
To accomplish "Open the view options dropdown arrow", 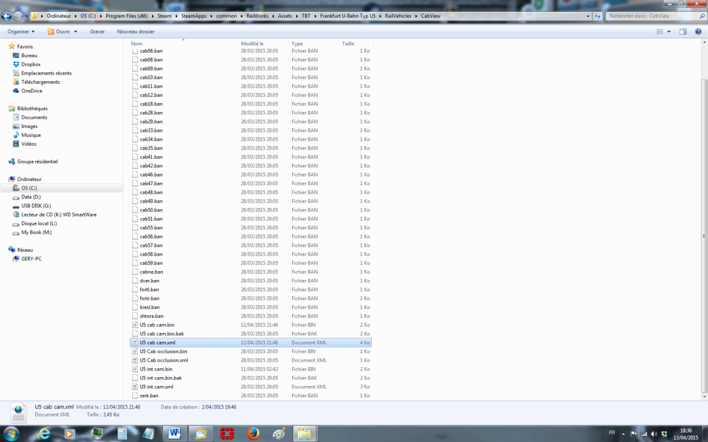I will (x=668, y=32).
